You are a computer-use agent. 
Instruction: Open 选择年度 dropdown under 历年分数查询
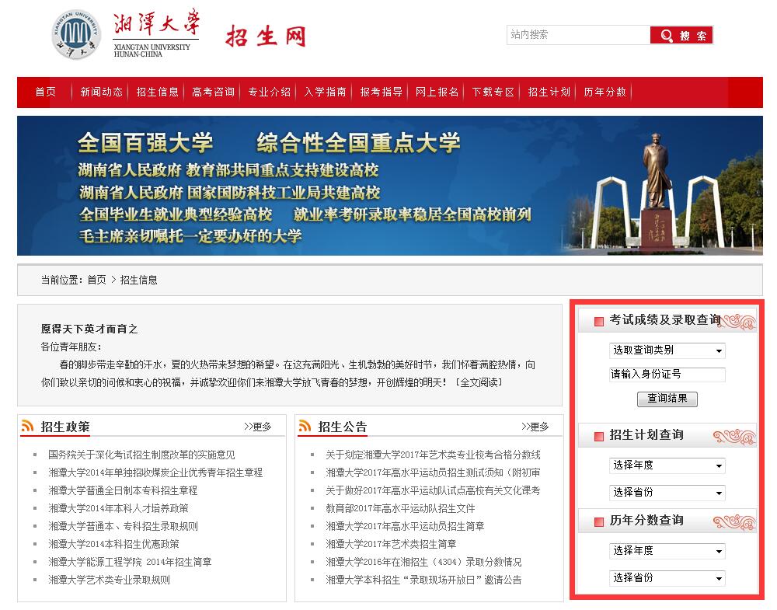(667, 550)
